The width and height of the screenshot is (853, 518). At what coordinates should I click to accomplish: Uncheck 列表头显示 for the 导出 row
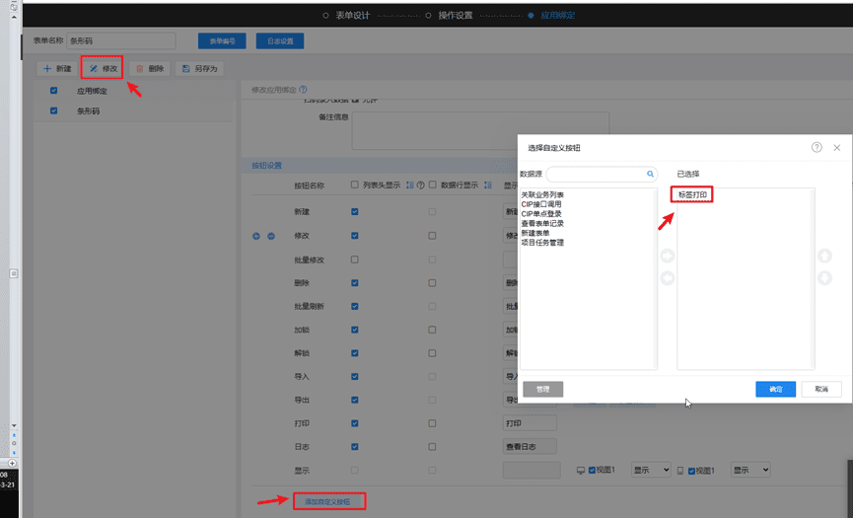355,400
